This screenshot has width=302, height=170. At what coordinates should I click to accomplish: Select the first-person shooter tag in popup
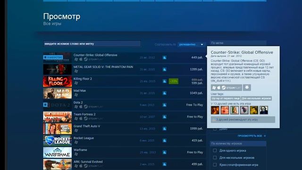(226, 98)
